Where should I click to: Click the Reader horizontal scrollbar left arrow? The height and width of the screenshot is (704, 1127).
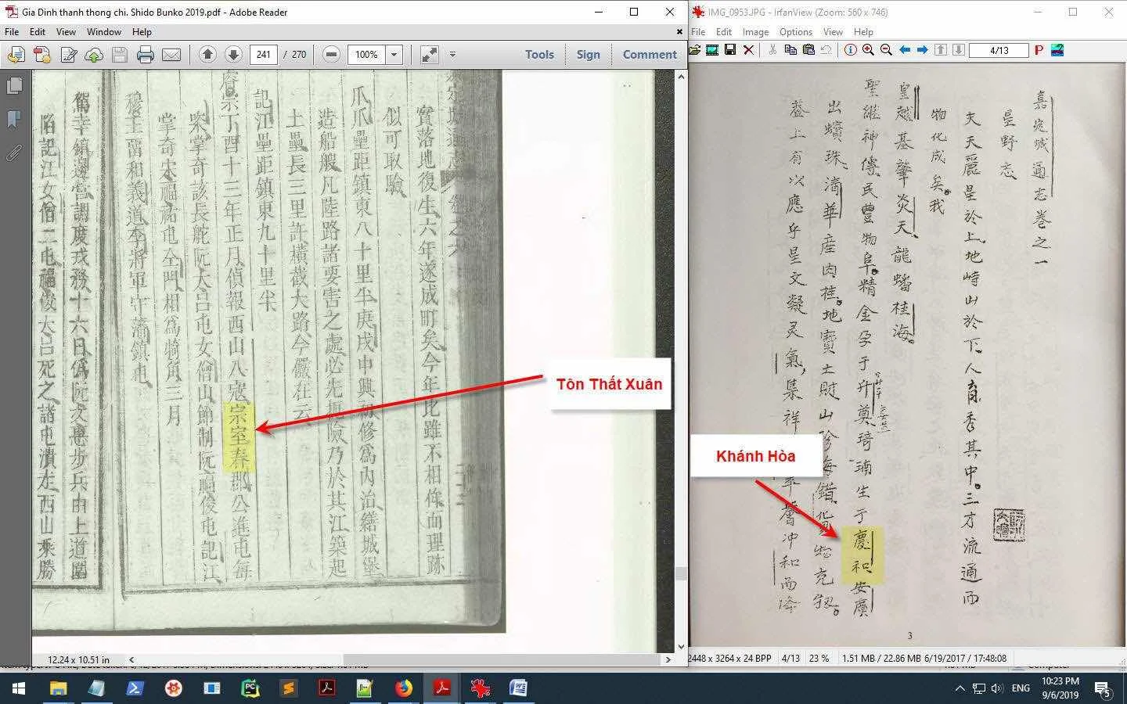[x=131, y=659]
